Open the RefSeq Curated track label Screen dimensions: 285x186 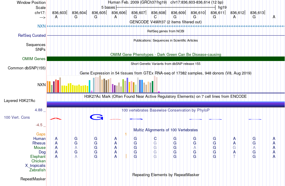[x=31, y=35]
